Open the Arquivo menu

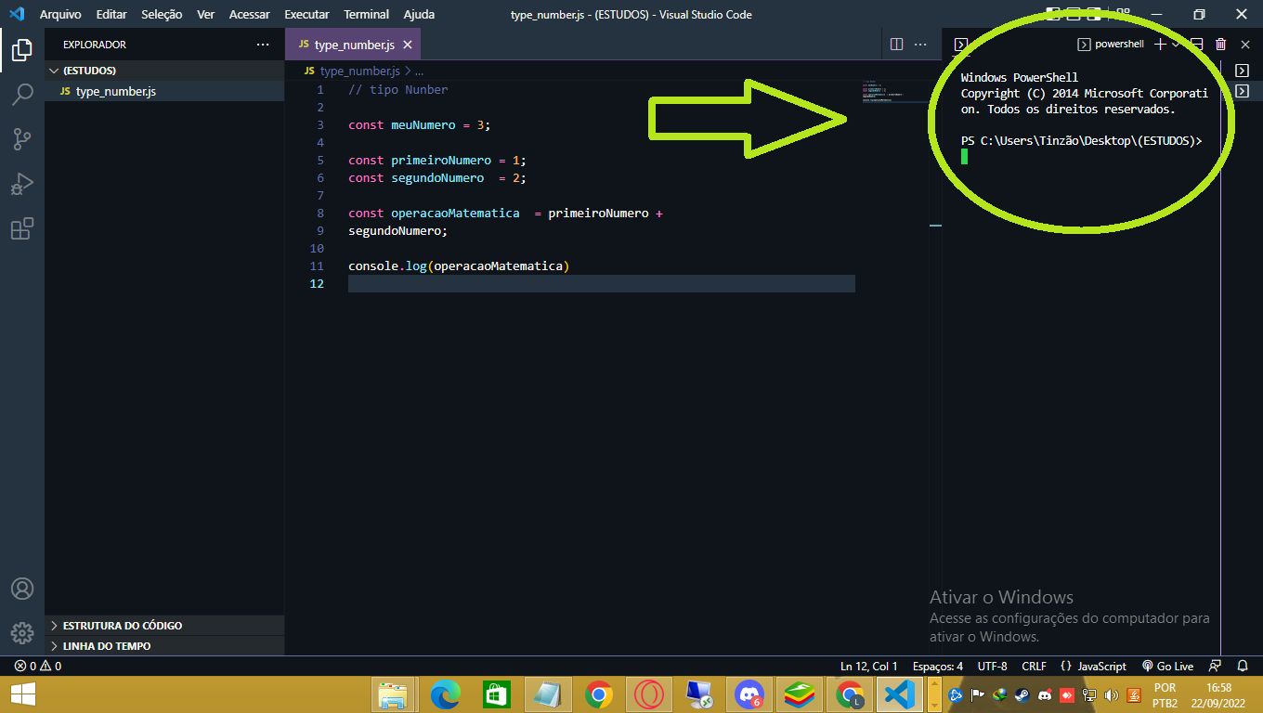[60, 14]
